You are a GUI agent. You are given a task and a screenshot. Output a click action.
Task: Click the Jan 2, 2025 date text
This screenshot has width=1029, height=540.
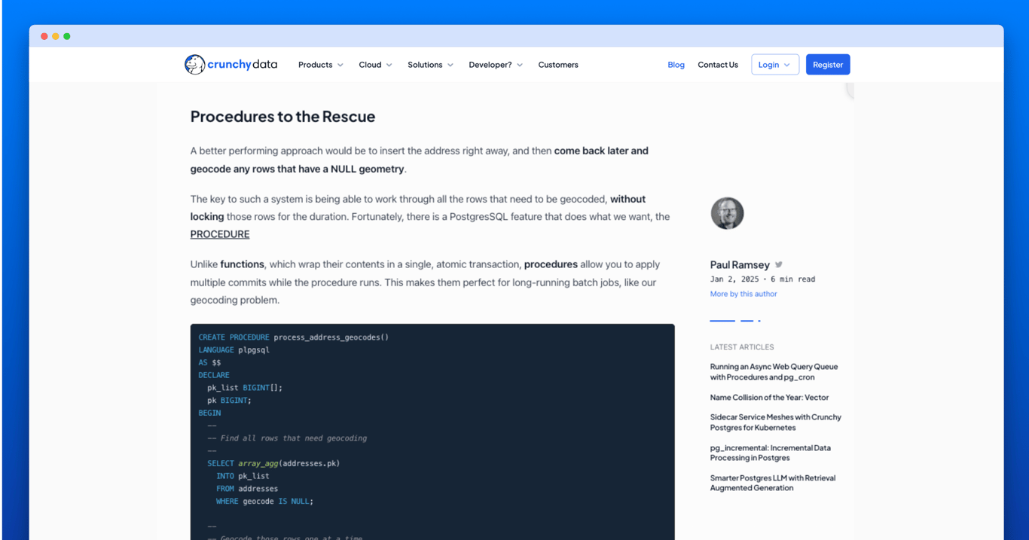point(734,279)
